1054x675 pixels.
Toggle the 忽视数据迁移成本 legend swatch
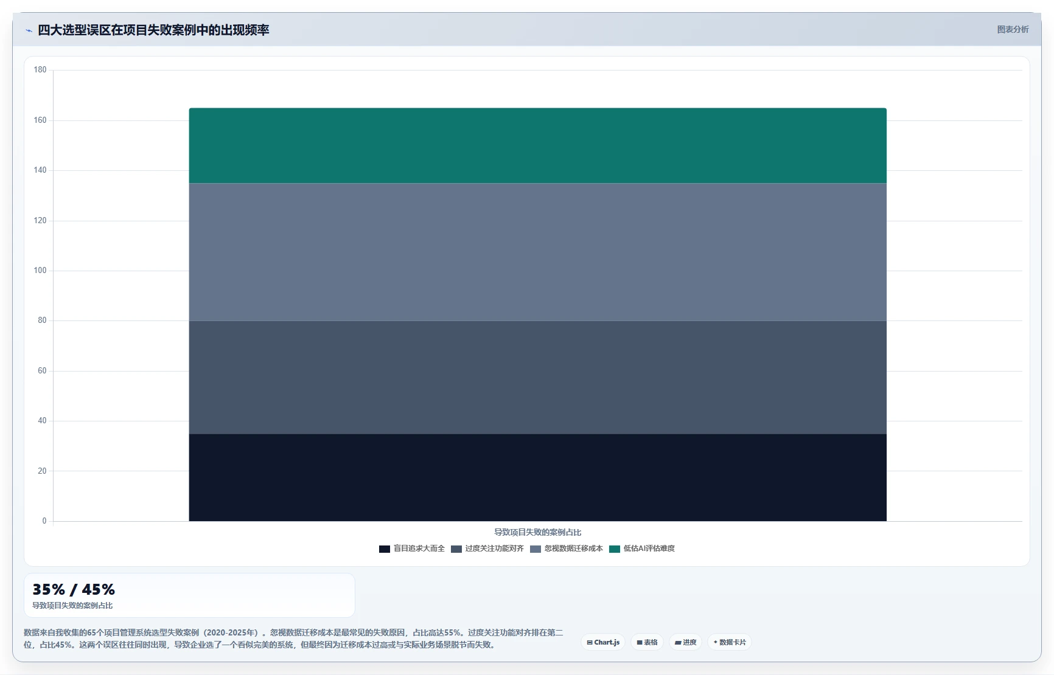pos(536,549)
